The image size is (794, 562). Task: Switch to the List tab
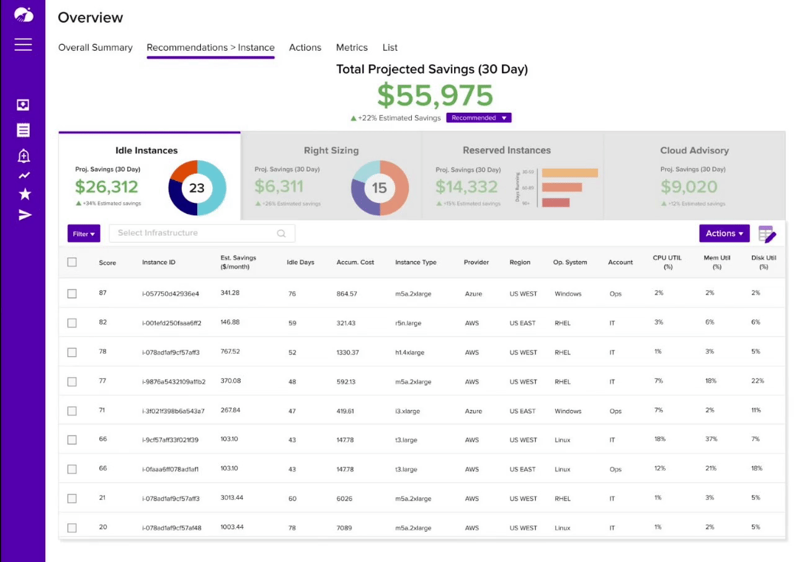point(390,48)
